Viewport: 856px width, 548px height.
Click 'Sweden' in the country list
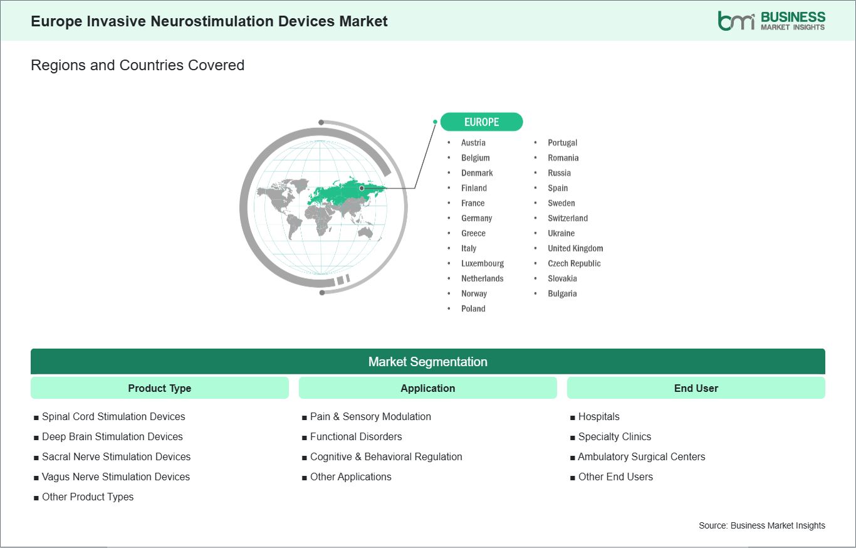click(561, 203)
